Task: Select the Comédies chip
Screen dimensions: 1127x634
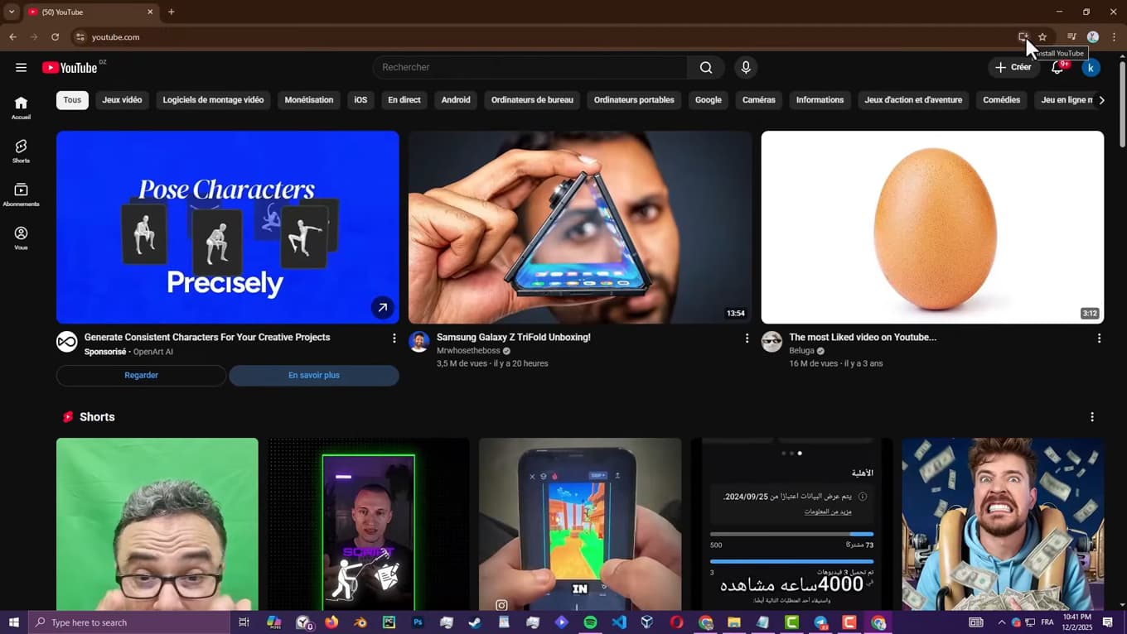Action: (x=1002, y=100)
